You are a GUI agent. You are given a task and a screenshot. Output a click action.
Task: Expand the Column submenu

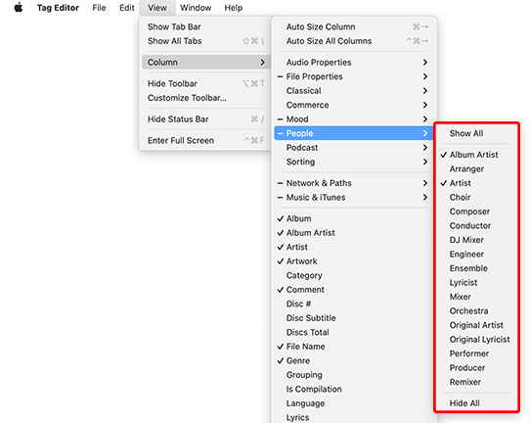[x=206, y=62]
